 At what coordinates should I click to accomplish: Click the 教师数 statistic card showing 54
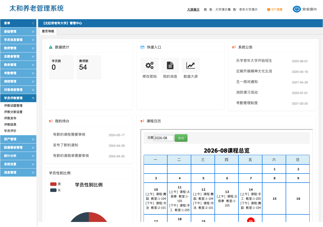pyautogui.click(x=89, y=67)
